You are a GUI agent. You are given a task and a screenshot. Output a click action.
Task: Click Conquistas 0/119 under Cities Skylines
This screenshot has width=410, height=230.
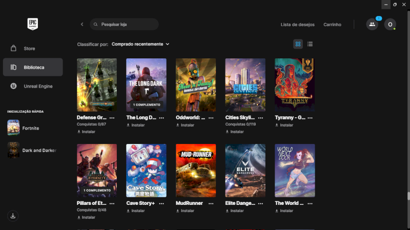[240, 124]
